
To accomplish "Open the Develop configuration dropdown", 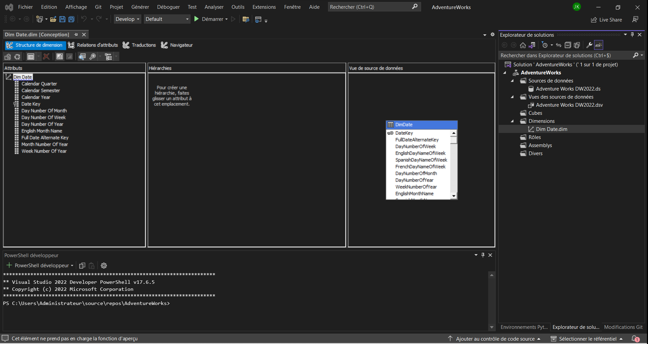I will (127, 19).
